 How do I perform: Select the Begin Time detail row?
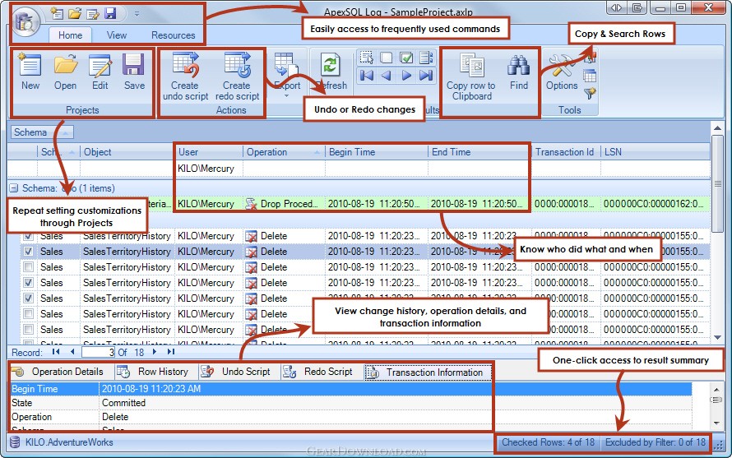point(350,389)
